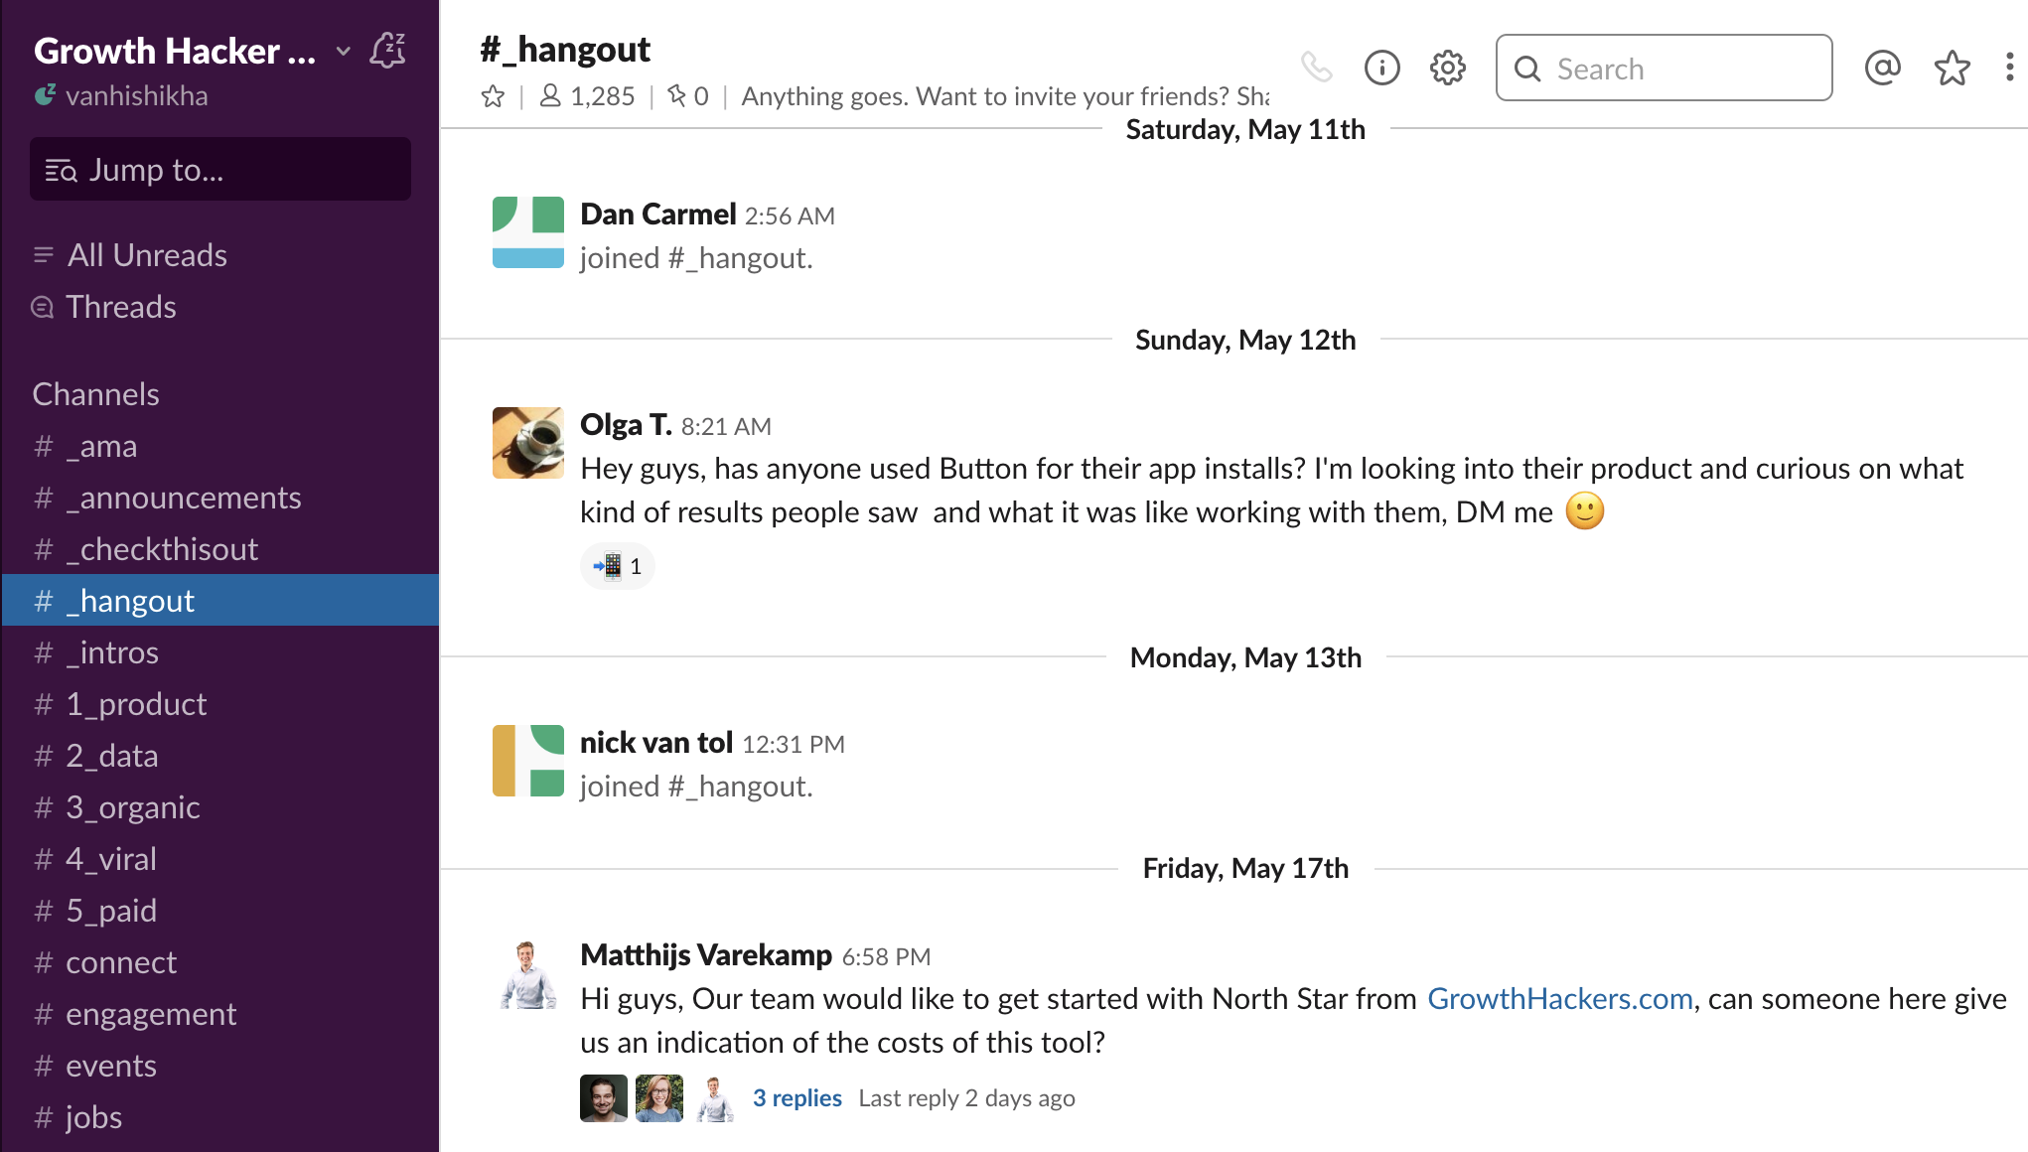Open notification snooze bell icon
Image resolution: width=2028 pixels, height=1152 pixels.
coord(386,51)
